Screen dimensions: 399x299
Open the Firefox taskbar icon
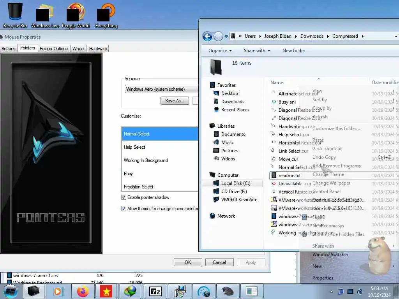pos(83,291)
